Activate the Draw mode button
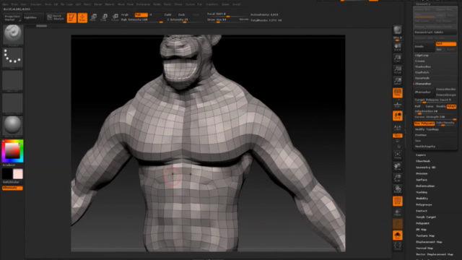This screenshot has width=462, height=260. coord(82,17)
